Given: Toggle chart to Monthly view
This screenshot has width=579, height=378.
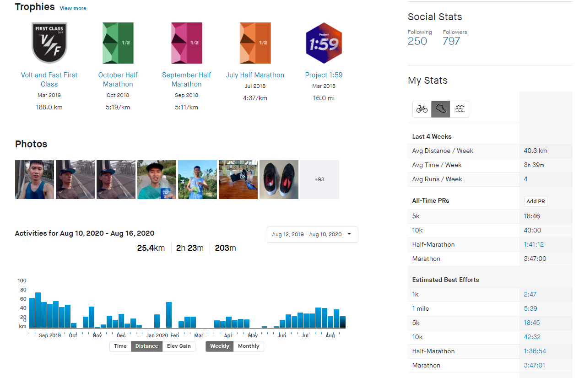Looking at the screenshot, I should [249, 346].
